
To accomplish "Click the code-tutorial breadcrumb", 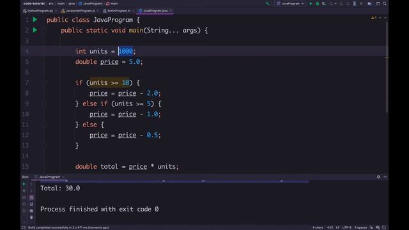I will [x=34, y=4].
